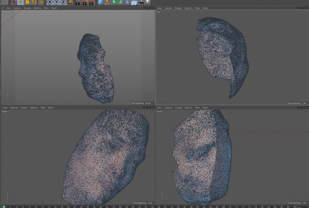Open Options menu in Front viewport
The height and width of the screenshot is (208, 309).
pyautogui.click(x=188, y=108)
